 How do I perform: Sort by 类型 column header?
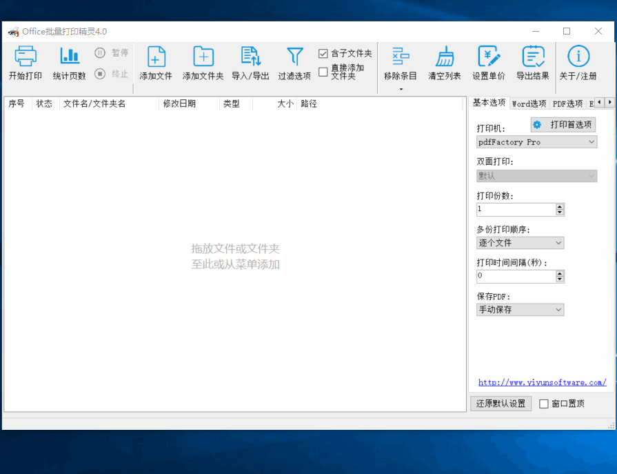pos(236,104)
